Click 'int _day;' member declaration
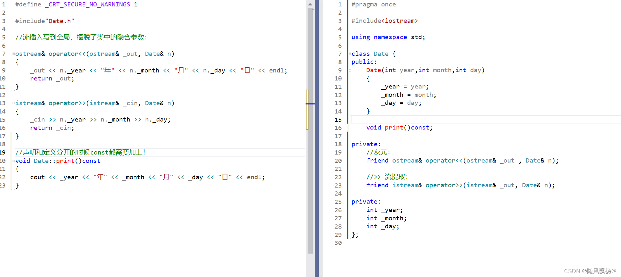Screen dimensions: 621x277 (x=383, y=226)
